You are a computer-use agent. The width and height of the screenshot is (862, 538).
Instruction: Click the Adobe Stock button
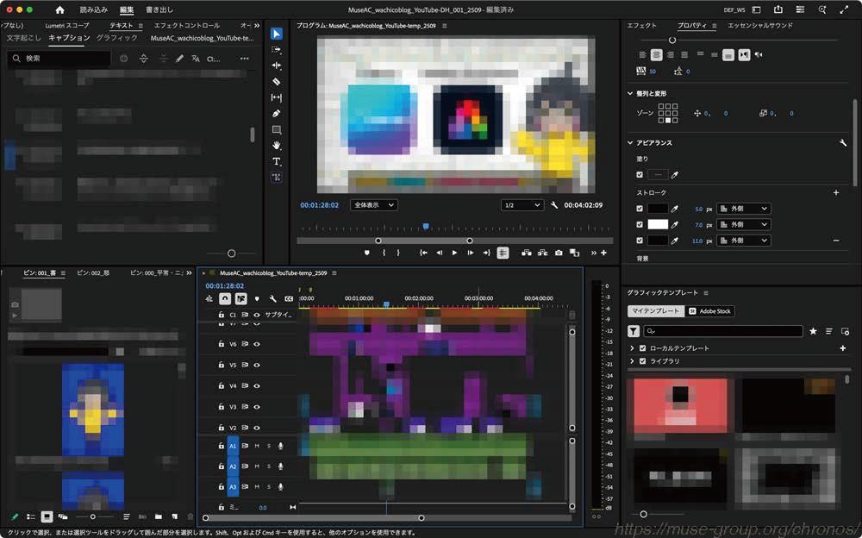[710, 311]
